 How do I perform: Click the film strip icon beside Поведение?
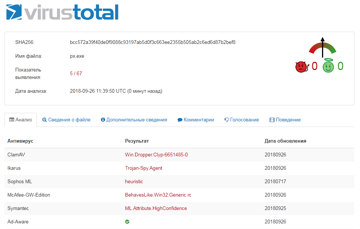tap(272, 120)
